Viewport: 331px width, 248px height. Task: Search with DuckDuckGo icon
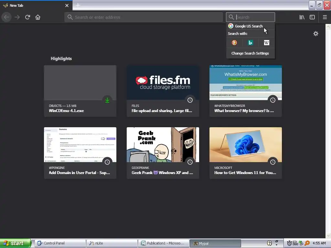(234, 43)
